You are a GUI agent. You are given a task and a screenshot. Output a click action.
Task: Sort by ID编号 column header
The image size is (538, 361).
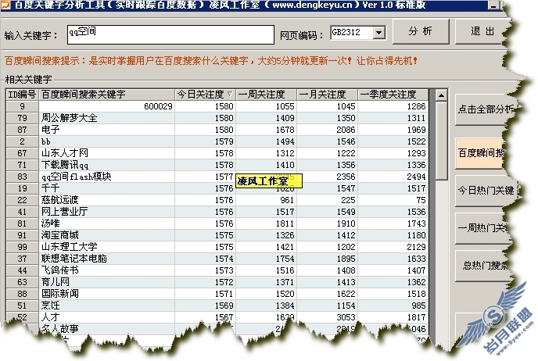(23, 95)
